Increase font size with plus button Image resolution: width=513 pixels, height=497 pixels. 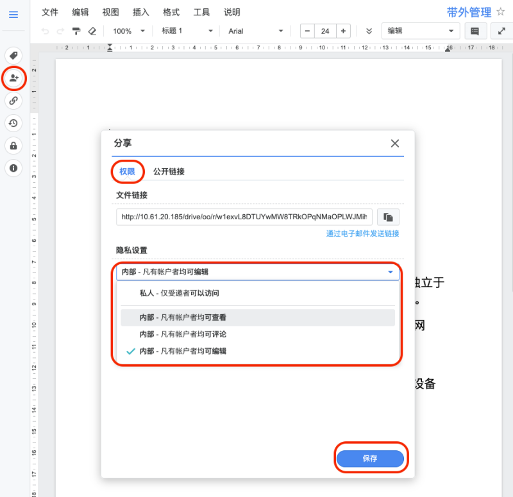point(343,31)
